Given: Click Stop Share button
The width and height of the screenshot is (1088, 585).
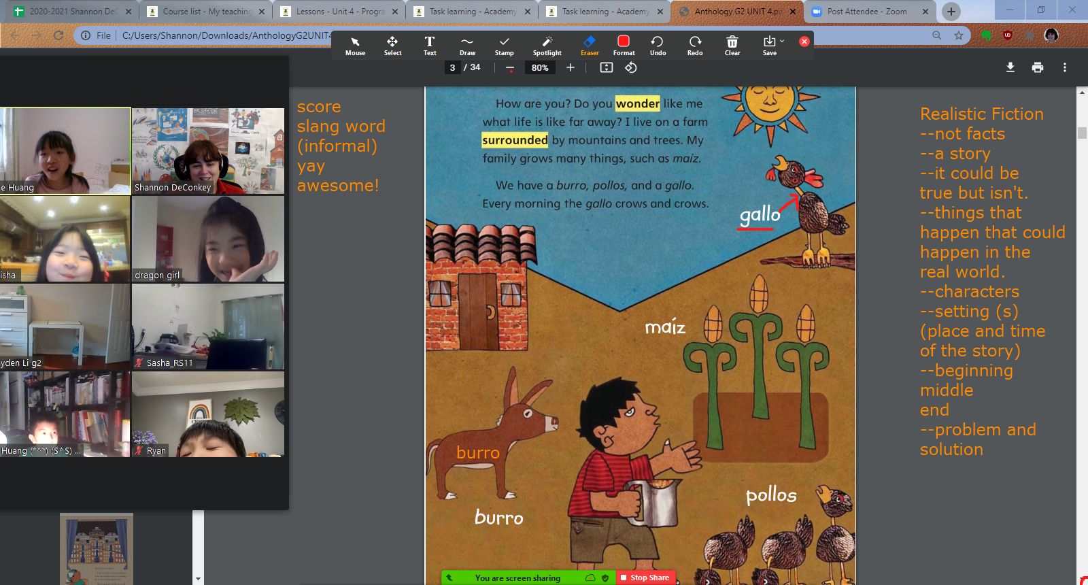Looking at the screenshot, I should click(646, 578).
